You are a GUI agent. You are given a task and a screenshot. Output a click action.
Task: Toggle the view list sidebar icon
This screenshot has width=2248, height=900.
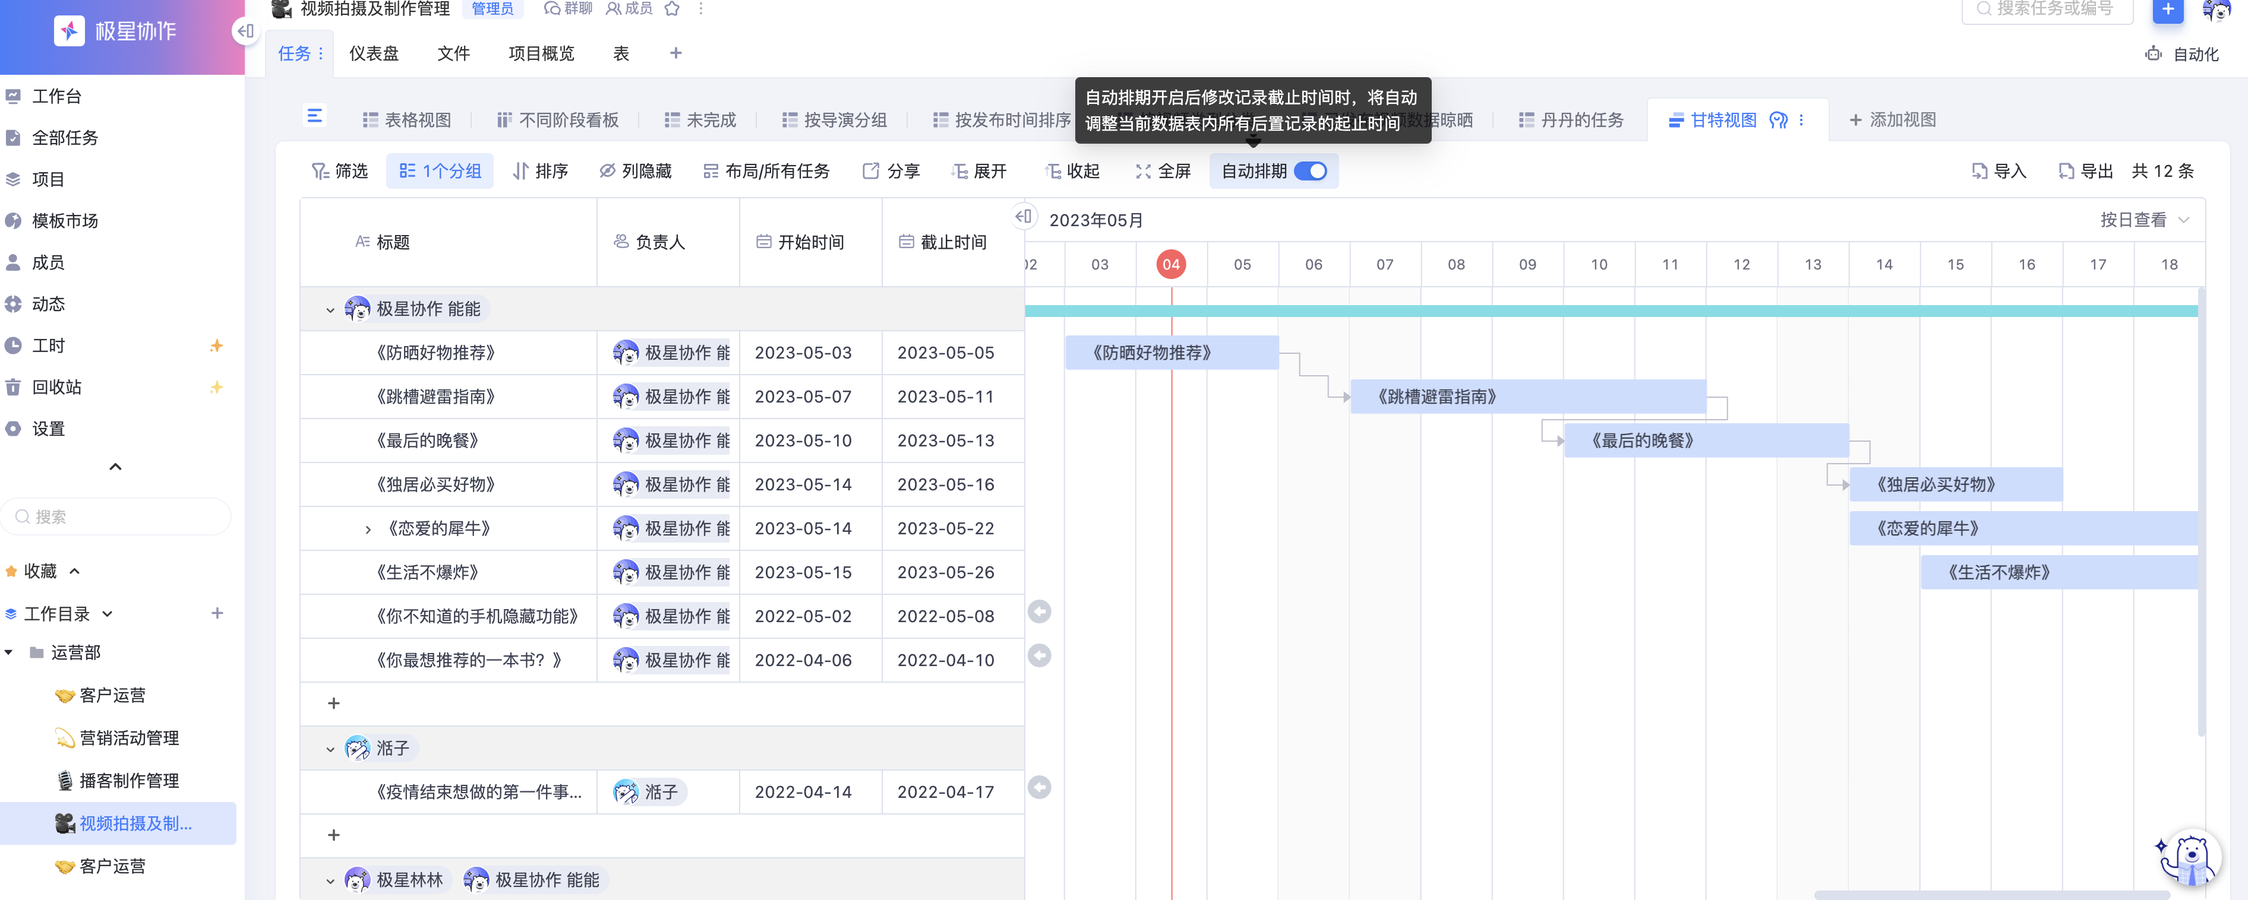(315, 115)
